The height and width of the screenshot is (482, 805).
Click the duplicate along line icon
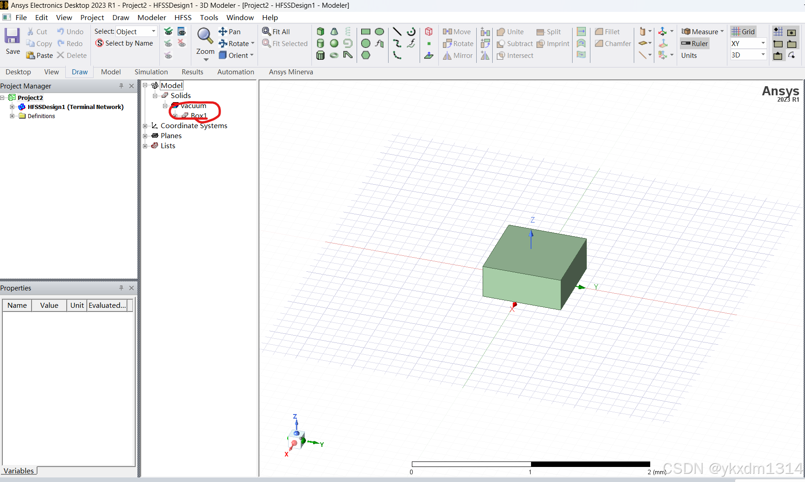coord(485,32)
